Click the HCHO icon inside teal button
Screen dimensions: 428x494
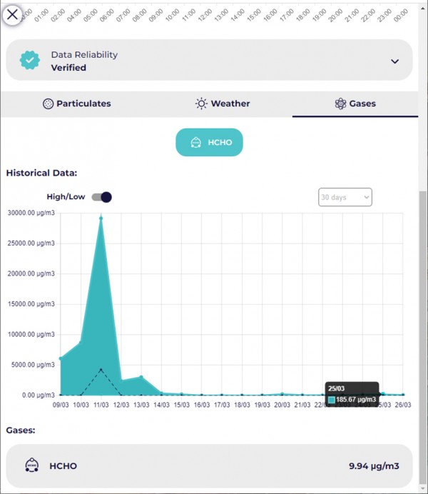(195, 143)
